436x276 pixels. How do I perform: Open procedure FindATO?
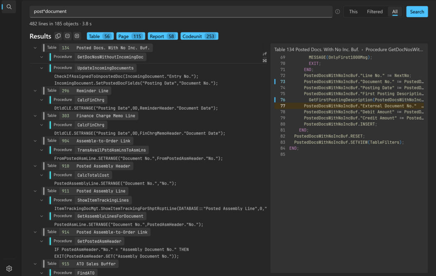click(x=73, y=273)
